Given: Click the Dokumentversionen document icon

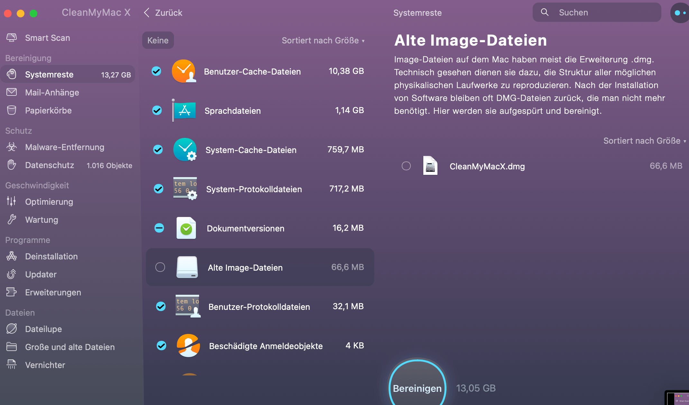Looking at the screenshot, I should 186,228.
